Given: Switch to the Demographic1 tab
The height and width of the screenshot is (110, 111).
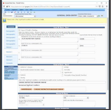Looking at the screenshot, I should (11, 31).
